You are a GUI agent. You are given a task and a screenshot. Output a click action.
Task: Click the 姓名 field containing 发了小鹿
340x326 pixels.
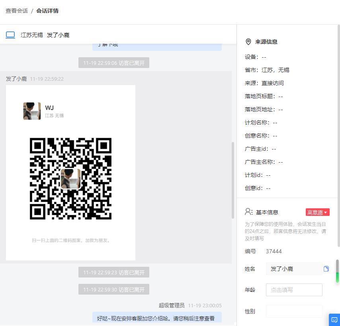coord(294,269)
